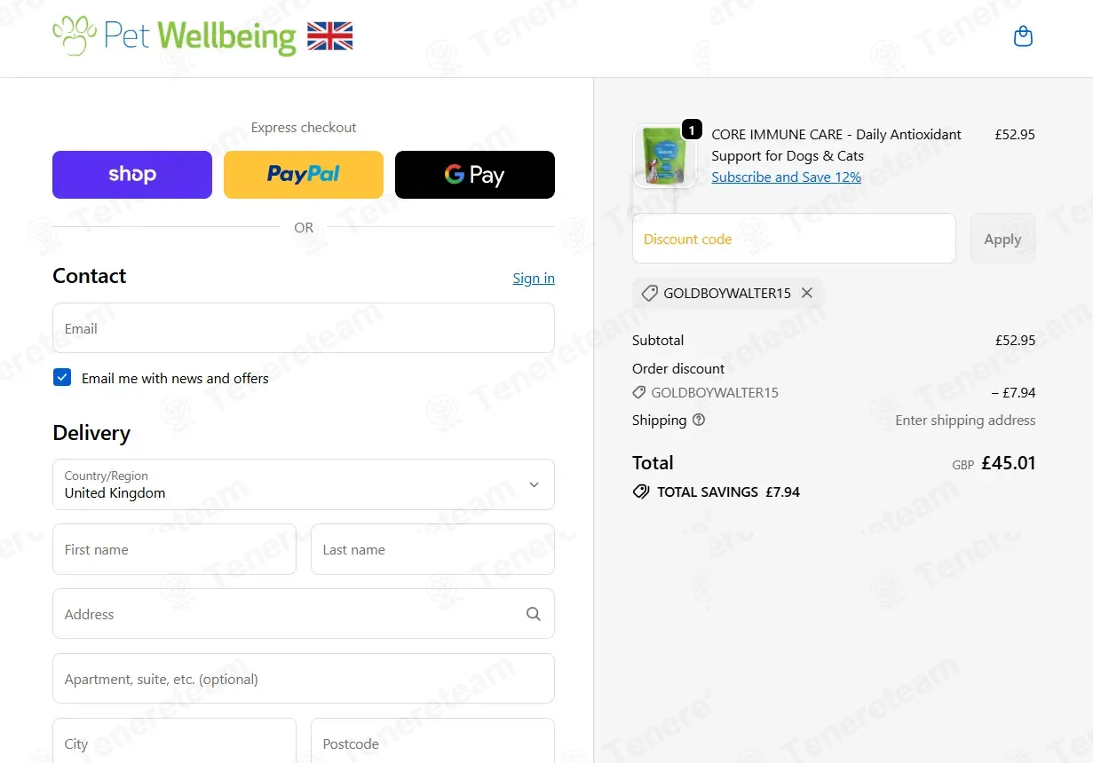
Task: Click the total savings tag icon
Action: 641,492
